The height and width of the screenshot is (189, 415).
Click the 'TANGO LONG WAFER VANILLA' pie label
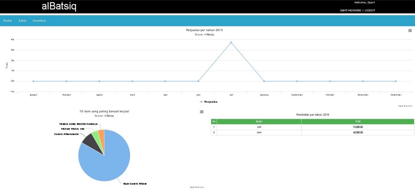[x=78, y=124]
